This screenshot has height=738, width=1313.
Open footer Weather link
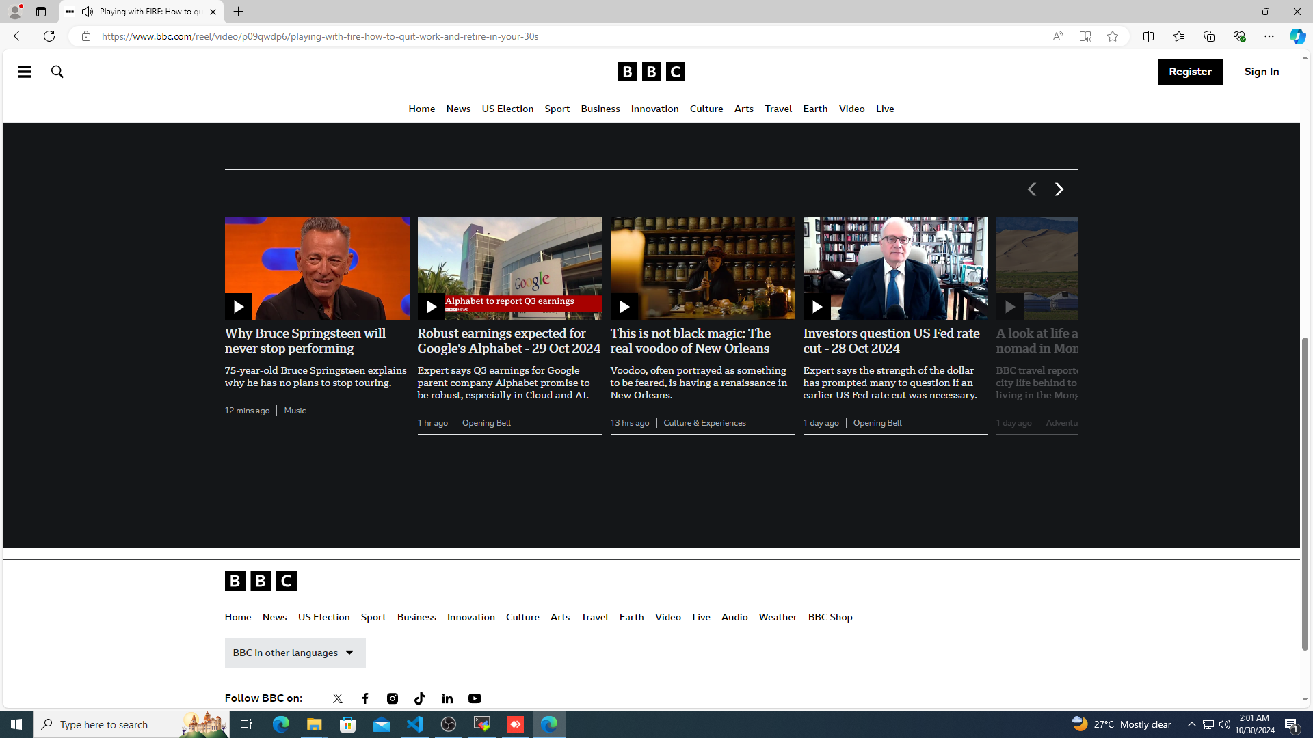[x=778, y=618]
